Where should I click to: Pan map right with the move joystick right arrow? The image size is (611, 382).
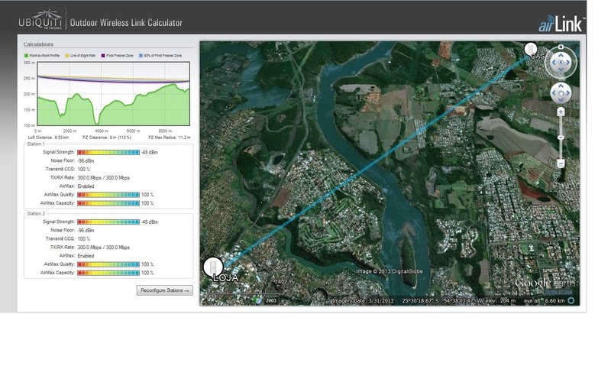point(567,92)
